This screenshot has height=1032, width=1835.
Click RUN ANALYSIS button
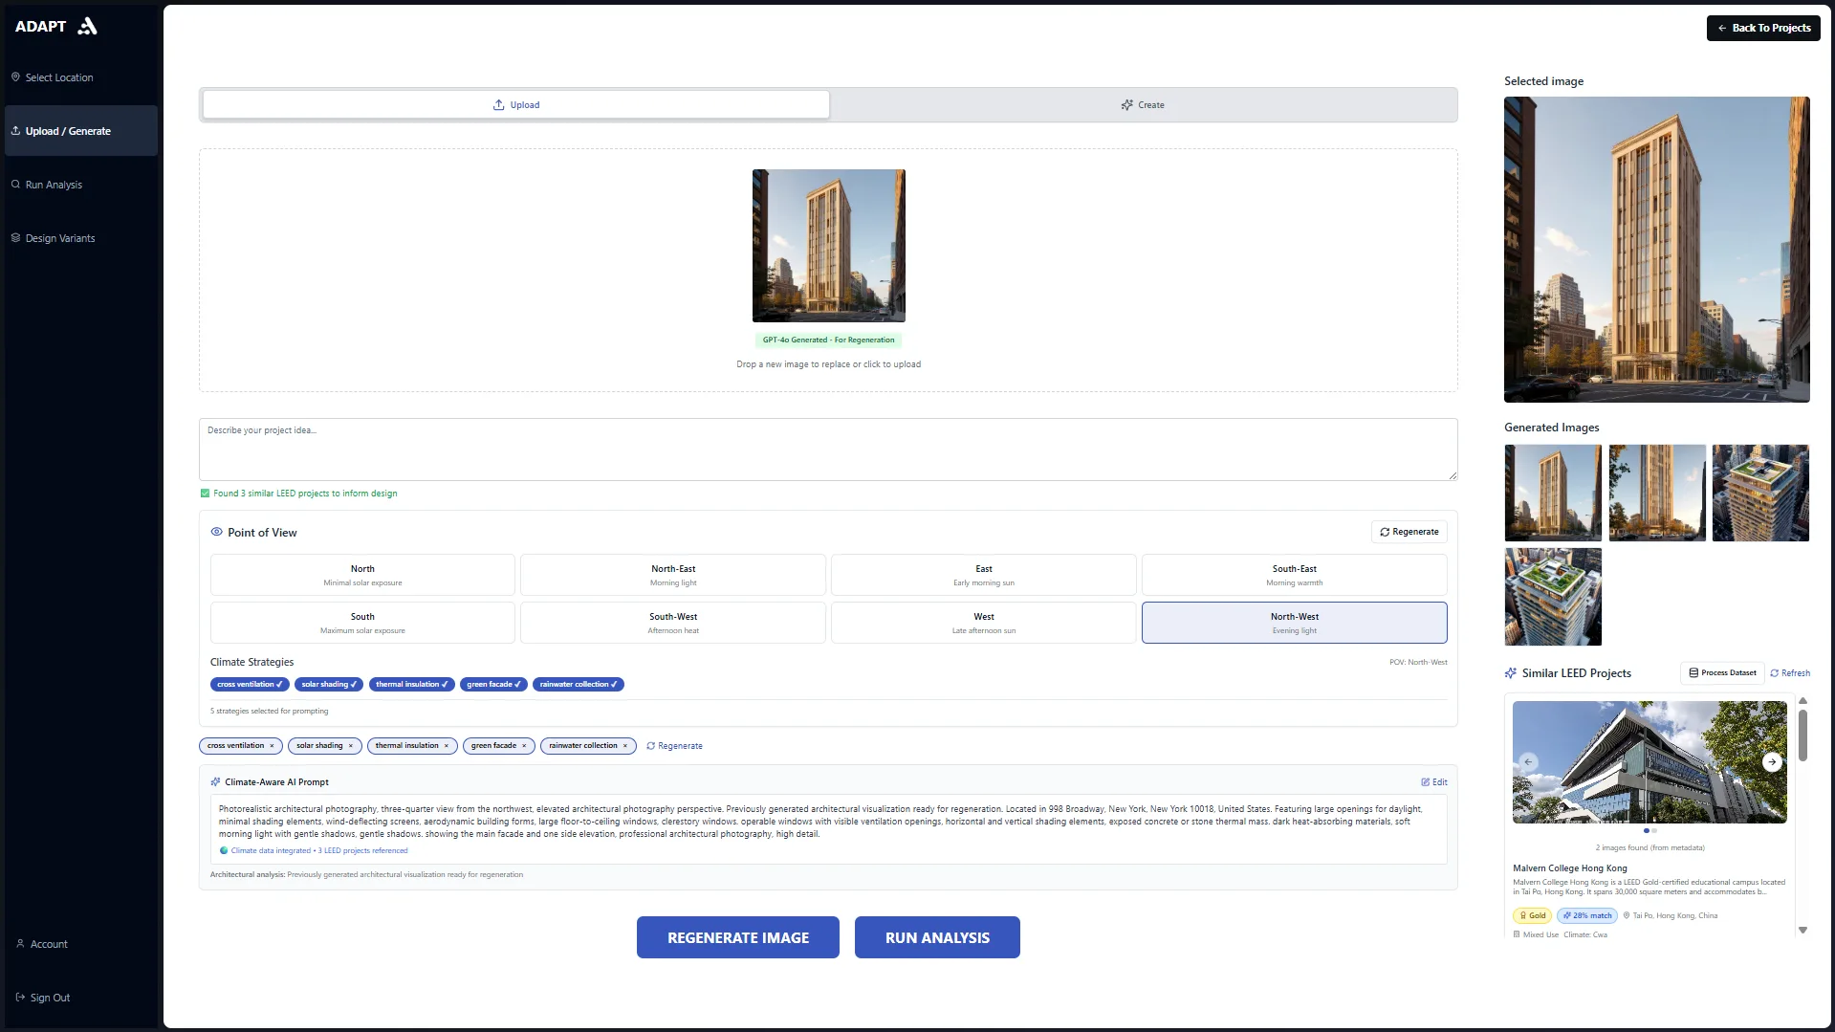point(937,937)
